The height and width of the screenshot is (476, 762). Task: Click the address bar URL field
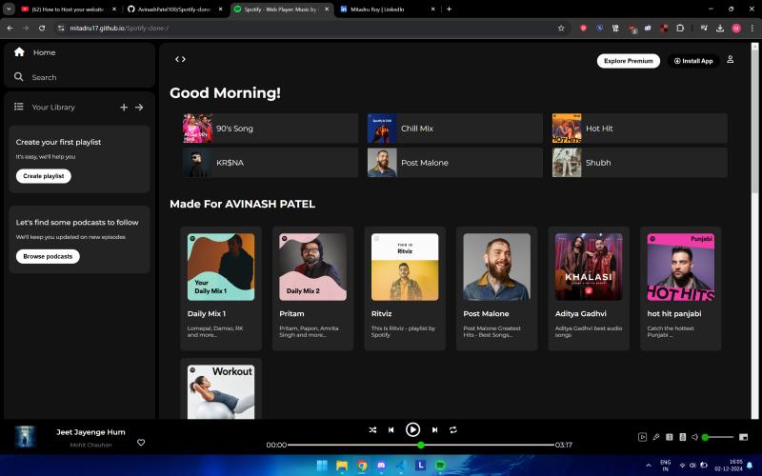pyautogui.click(x=311, y=29)
